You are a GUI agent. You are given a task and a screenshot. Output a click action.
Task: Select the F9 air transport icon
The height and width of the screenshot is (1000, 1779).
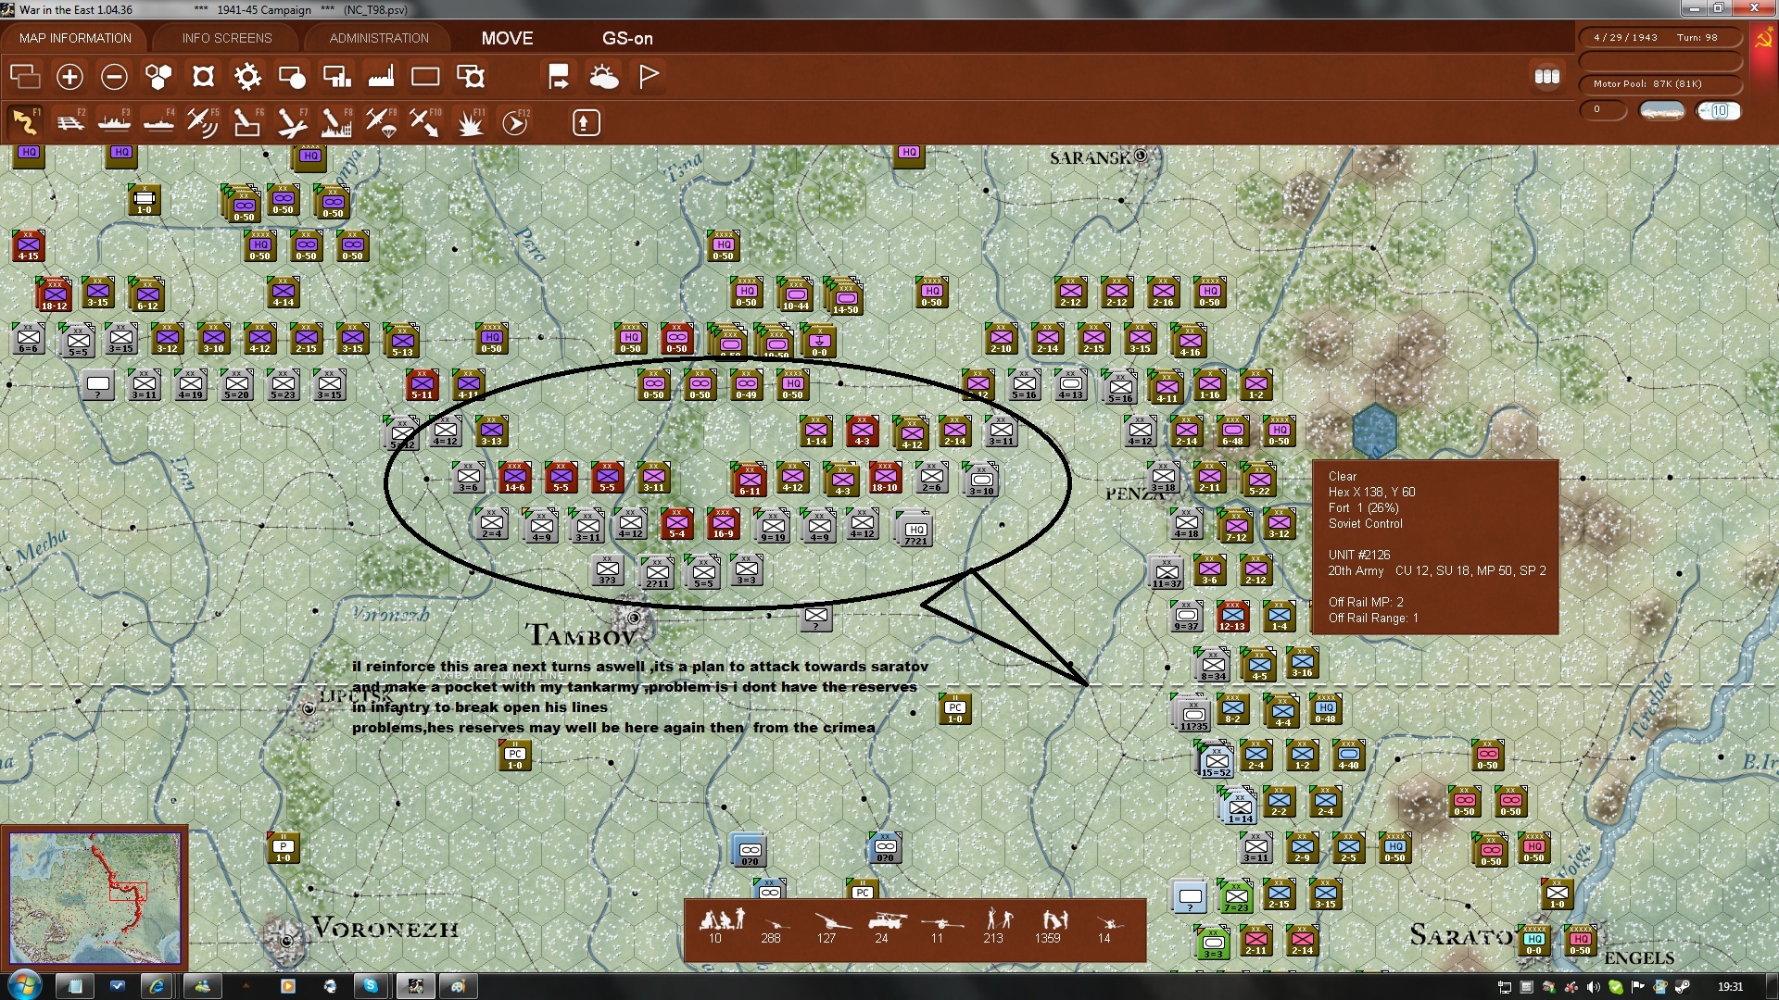tap(381, 122)
